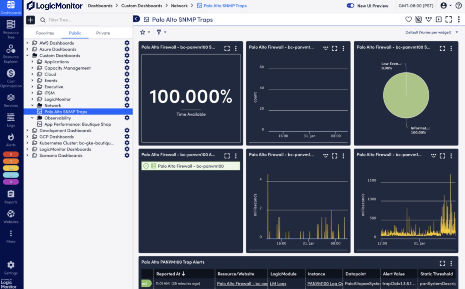Screen dimensions: 465x289
Task: Click GMT-08:00 (PST) timezone button
Action: click(x=416, y=5)
